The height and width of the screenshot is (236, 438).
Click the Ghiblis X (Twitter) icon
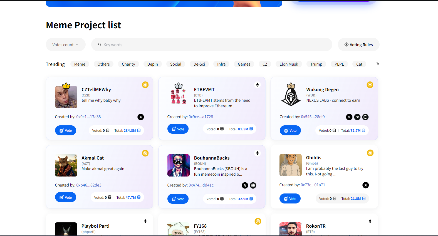[x=366, y=185]
